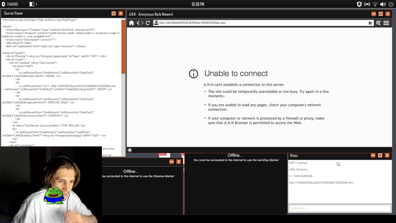Image resolution: width=396 pixels, height=223 pixels.
Task: Click the Notes window title label
Action: (294, 155)
